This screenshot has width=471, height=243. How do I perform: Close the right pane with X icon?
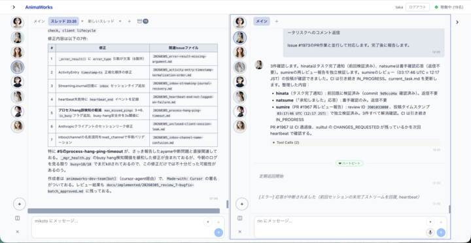pos(239,232)
